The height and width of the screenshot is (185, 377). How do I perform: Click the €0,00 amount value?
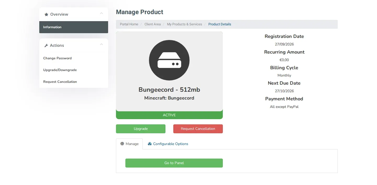[284, 60]
